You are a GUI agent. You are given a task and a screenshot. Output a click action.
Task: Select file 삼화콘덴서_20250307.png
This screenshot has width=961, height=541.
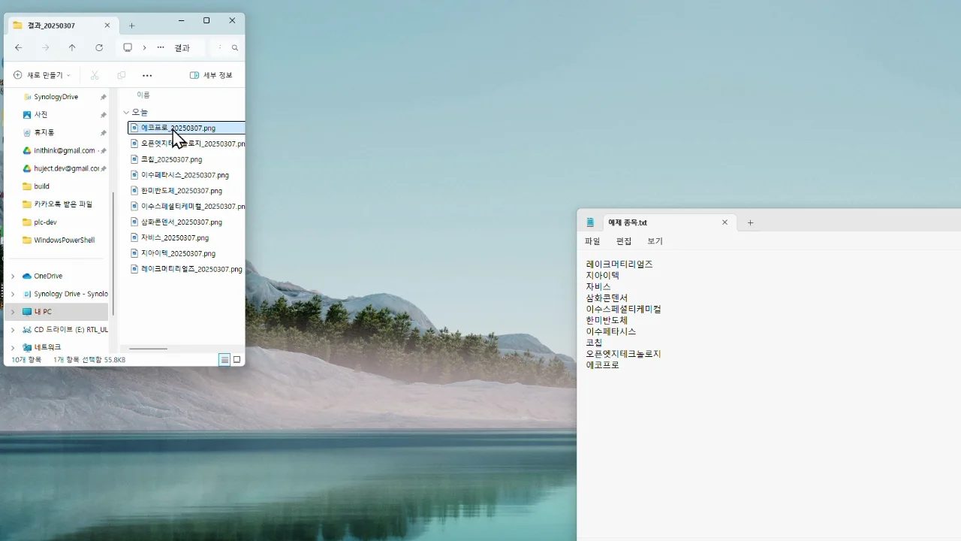[182, 222]
